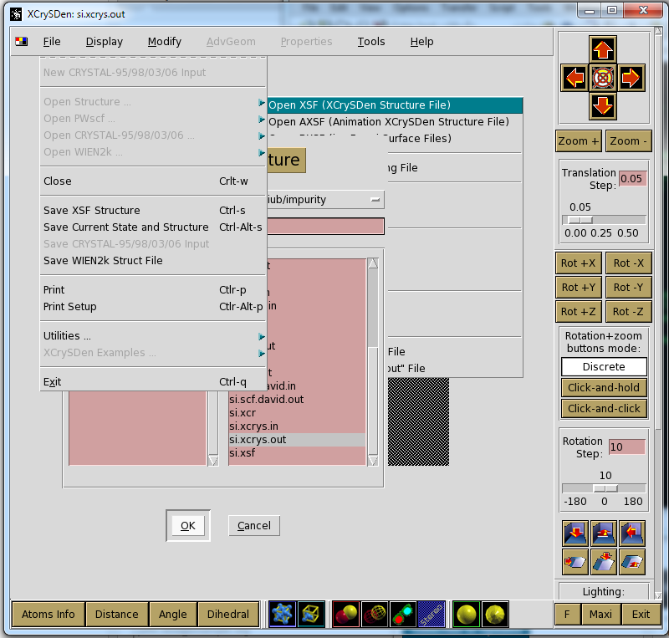This screenshot has height=638, width=669.
Task: Click the Rotation Step 10 input field
Action: coord(626,447)
